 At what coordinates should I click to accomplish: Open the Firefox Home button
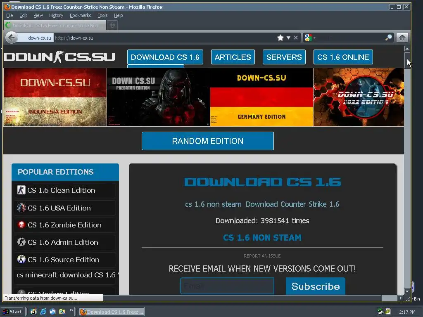point(402,38)
